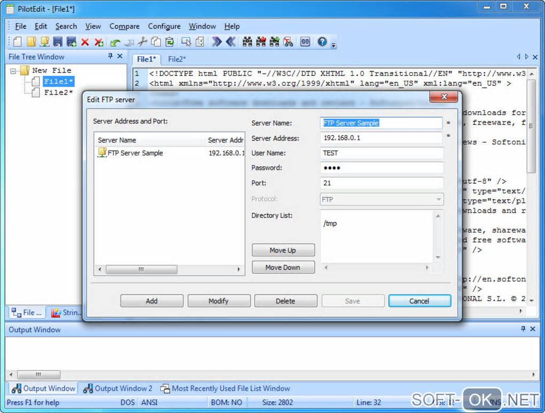Click the red X Close file icon

click(x=85, y=42)
